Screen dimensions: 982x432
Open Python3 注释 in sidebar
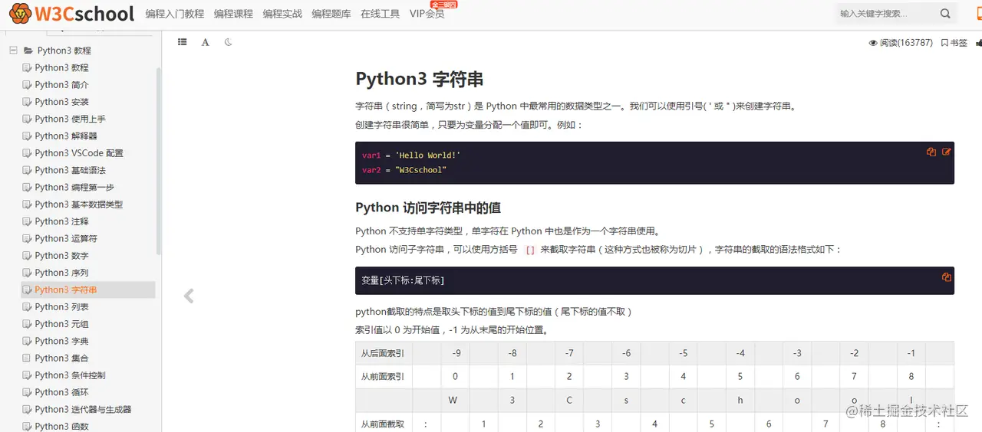[x=61, y=221]
